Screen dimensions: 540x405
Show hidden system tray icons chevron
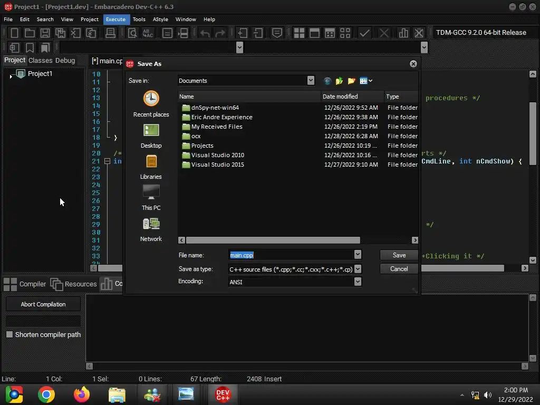462,395
